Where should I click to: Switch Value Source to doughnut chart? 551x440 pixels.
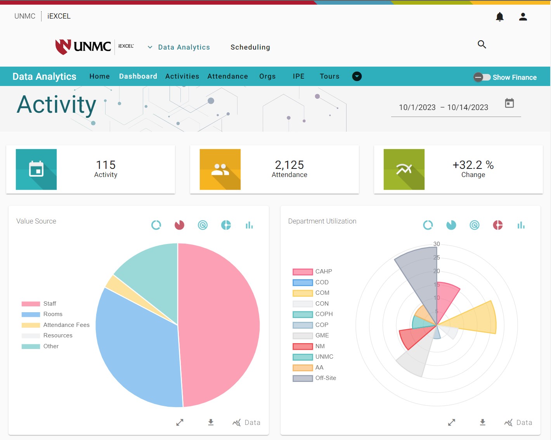[x=156, y=225]
